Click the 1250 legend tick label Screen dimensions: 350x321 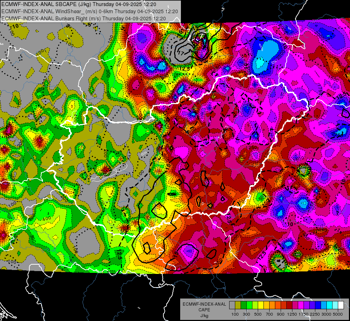pyautogui.click(x=292, y=314)
